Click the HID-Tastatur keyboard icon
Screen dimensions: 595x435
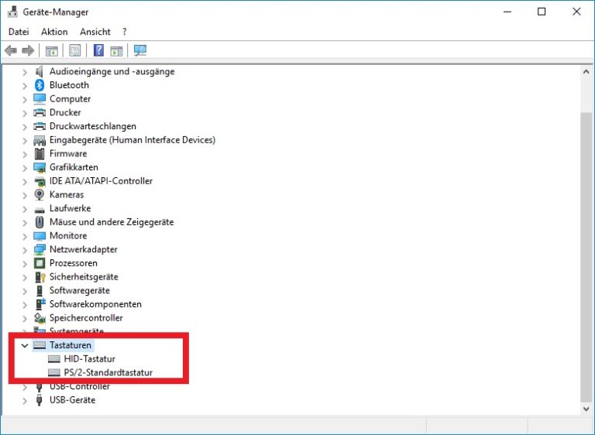click(54, 359)
